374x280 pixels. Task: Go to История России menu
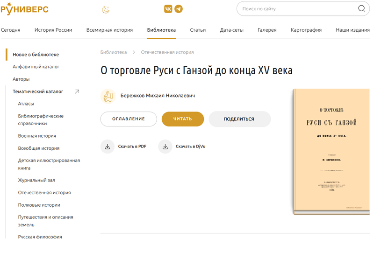click(53, 30)
